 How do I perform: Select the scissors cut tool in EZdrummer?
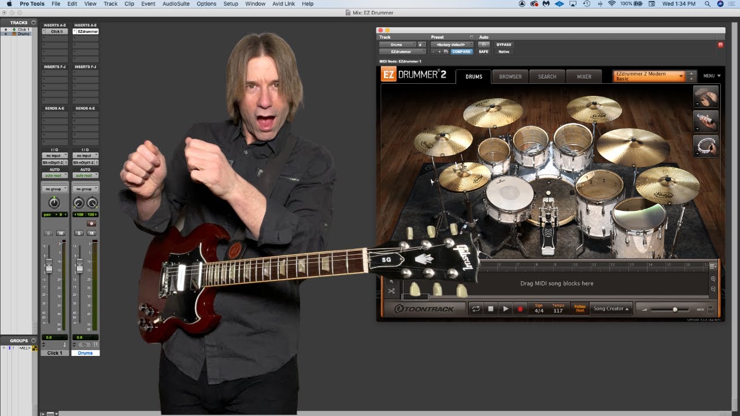tap(391, 291)
